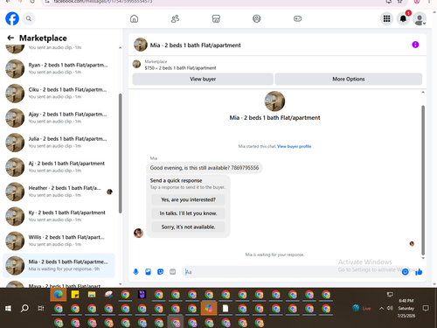Click the conversation list scrollbar
Screen dimensions: 437x328
(121, 153)
